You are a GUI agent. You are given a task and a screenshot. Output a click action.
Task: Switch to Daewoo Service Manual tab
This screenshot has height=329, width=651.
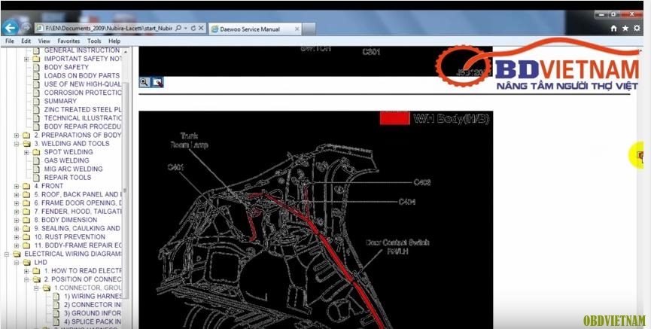click(250, 29)
